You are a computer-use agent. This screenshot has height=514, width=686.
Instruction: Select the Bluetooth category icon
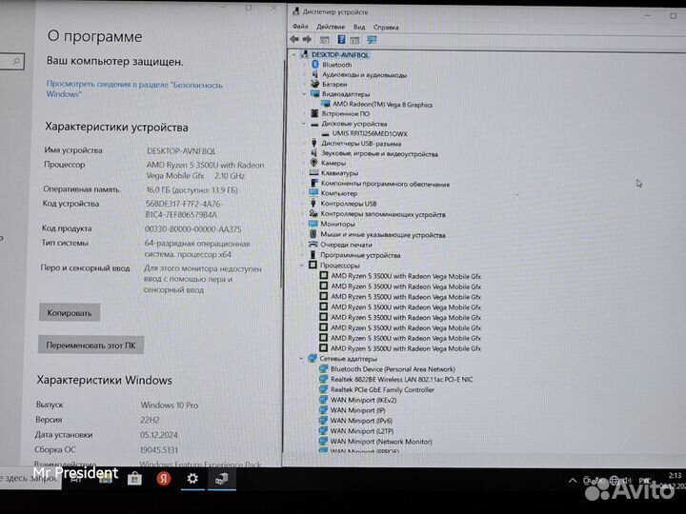tap(314, 65)
